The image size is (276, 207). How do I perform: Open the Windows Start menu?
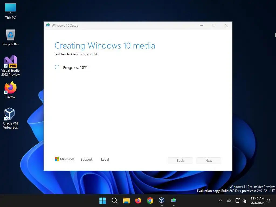click(102, 201)
